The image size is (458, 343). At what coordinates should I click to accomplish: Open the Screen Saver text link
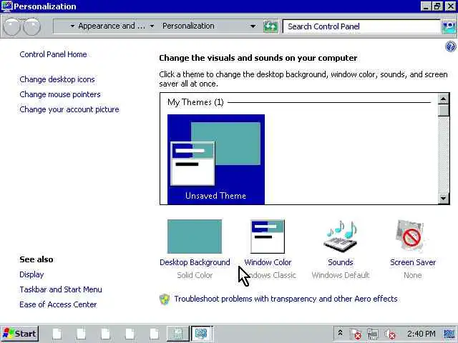(x=413, y=262)
